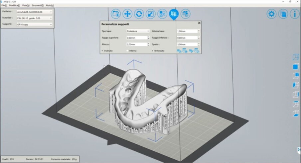Toggle the Rinforzato checkbox
301x163 pixels.
pos(153,51)
